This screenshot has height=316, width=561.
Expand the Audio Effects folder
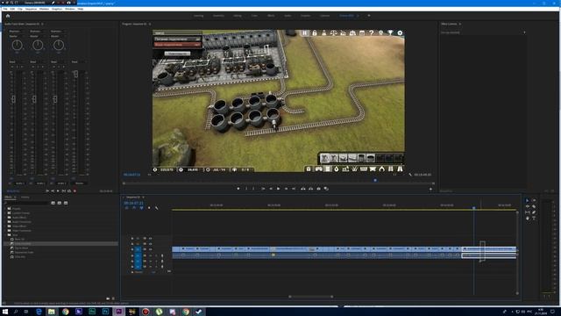tap(5, 218)
